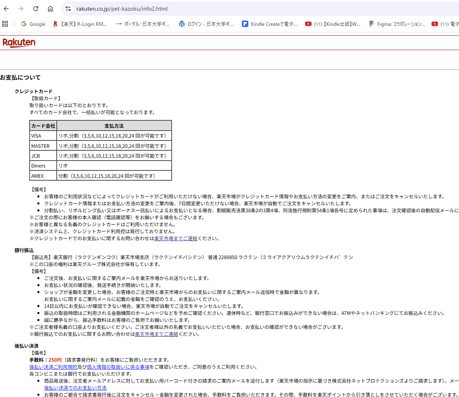Click the 14日以内にお支払いが確認できない場合 bullet
The image size is (459, 397).
[144, 306]
